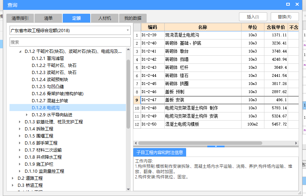The height and width of the screenshot is (196, 306).
Task: Select D.1.2.8 电缆沟 tree item
Action: click(68, 108)
